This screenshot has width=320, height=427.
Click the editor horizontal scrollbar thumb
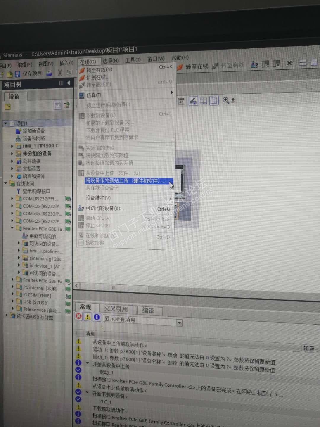(113, 287)
